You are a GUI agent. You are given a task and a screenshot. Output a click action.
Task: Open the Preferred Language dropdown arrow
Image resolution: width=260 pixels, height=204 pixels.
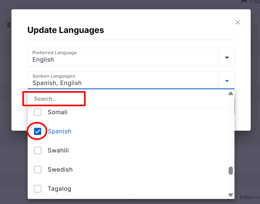pos(227,57)
